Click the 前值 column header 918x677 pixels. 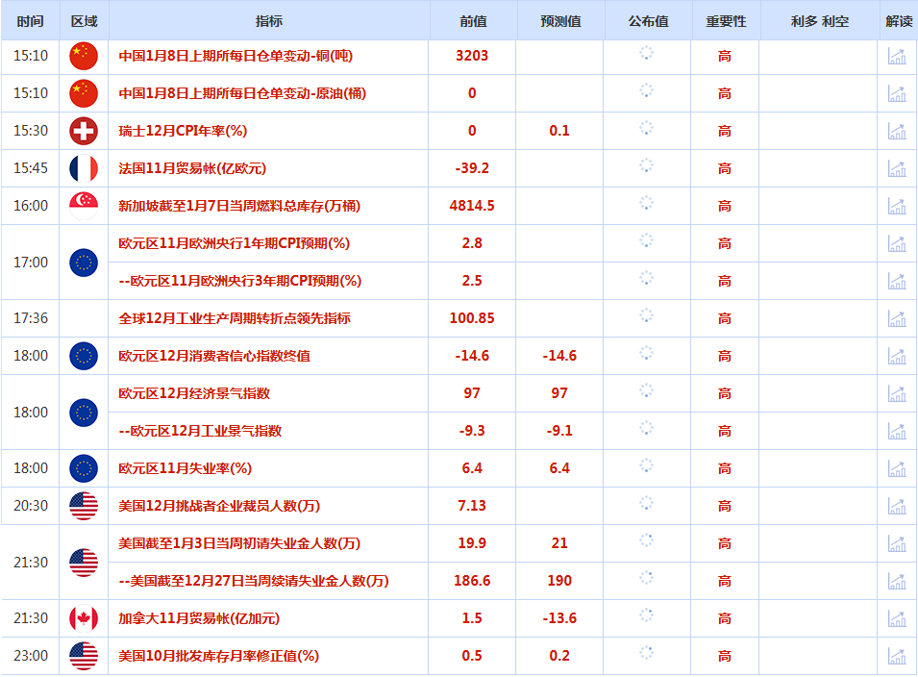pos(473,21)
